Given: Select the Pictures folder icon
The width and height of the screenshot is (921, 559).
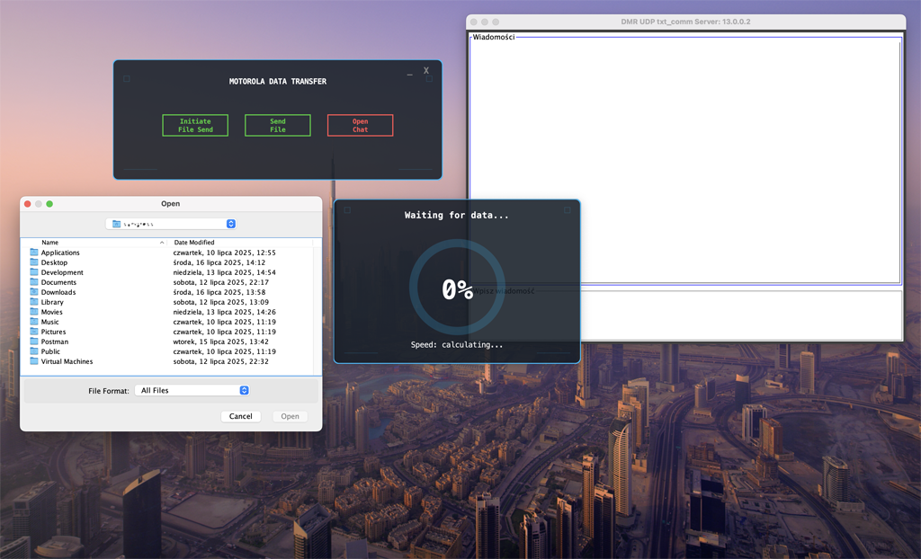Looking at the screenshot, I should pos(34,332).
